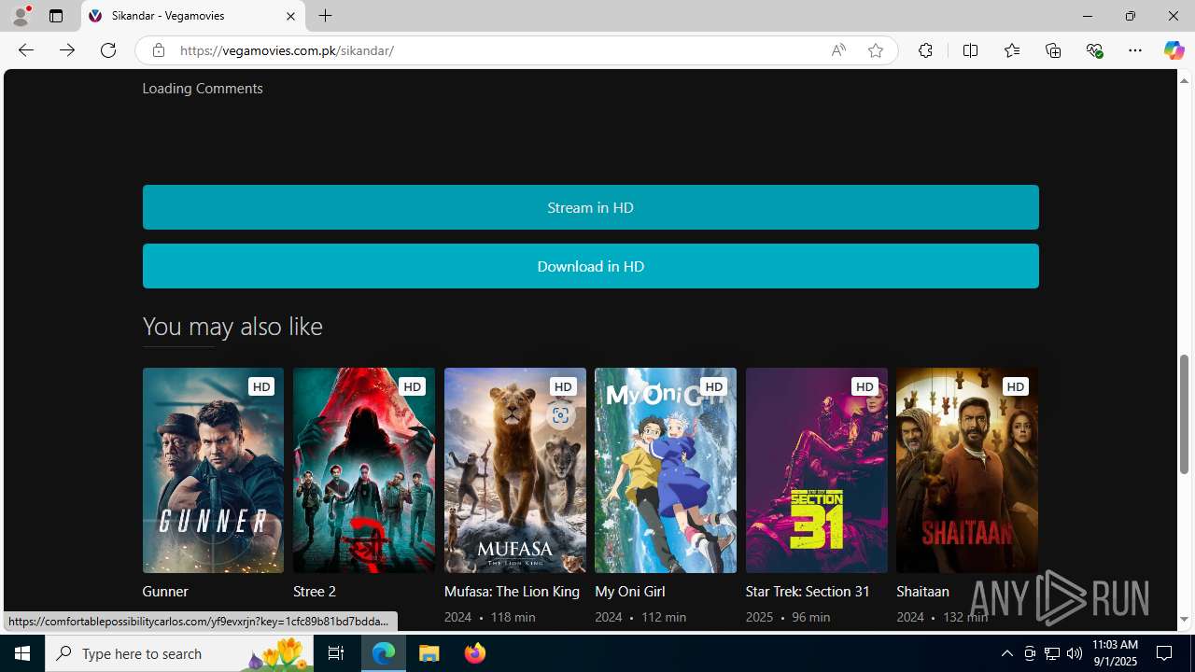Open the Mufasa movie poster
Viewport: 1195px width, 672px height.
pyautogui.click(x=514, y=469)
